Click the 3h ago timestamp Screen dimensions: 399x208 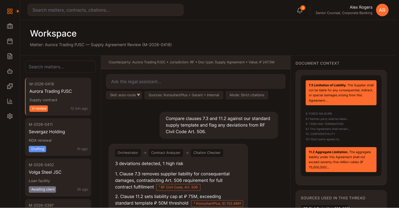[x=83, y=189]
